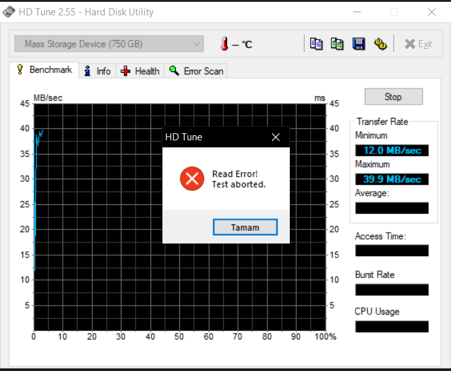Click the 'ms' axis label above the graph
Image resolution: width=451 pixels, height=371 pixels.
point(320,98)
